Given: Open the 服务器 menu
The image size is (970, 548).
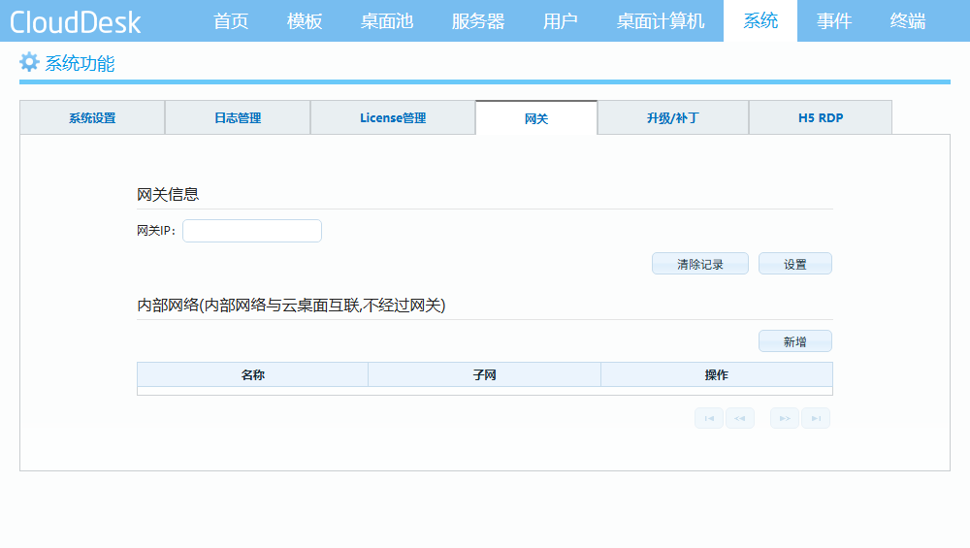Looking at the screenshot, I should (477, 21).
